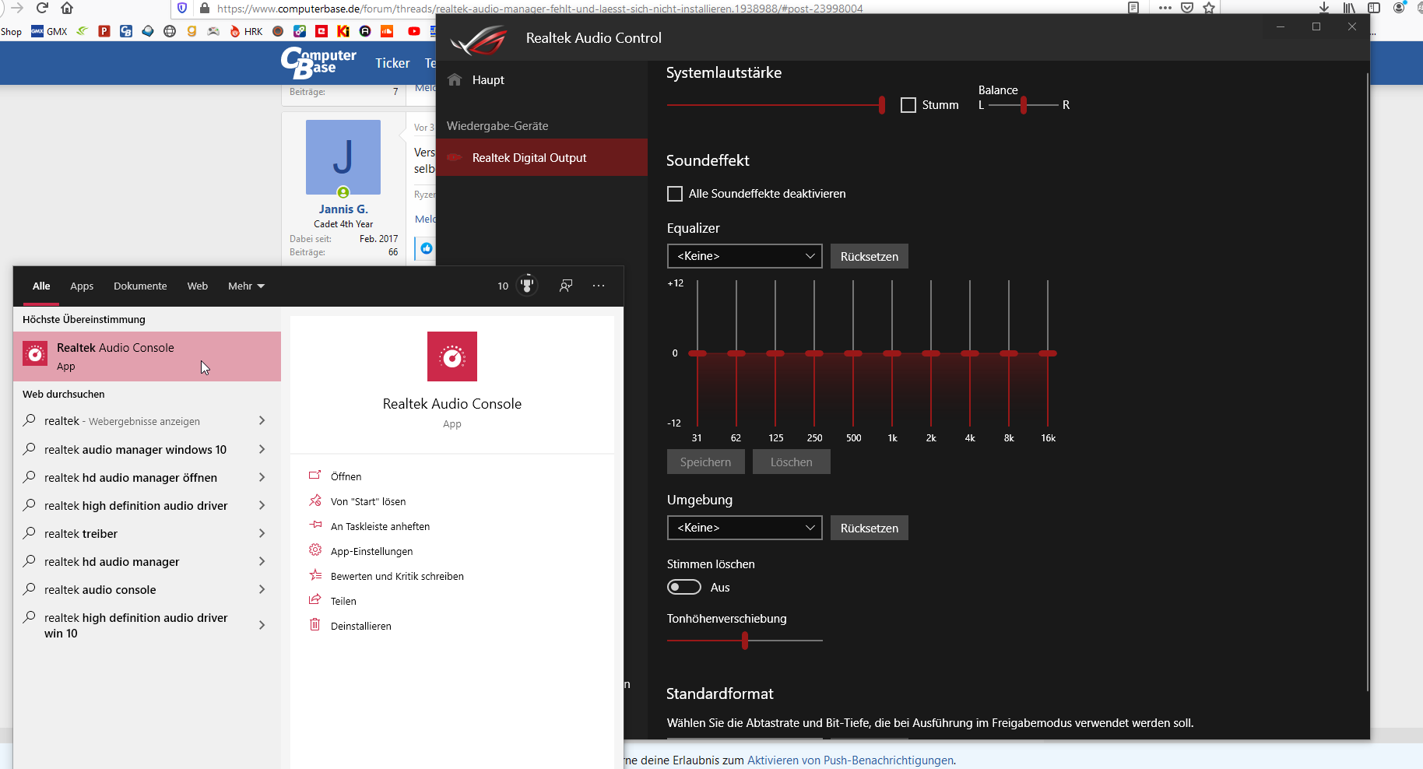Click the Tonhöhenverschiebung slider handle
The width and height of the screenshot is (1423, 769).
pos(745,641)
